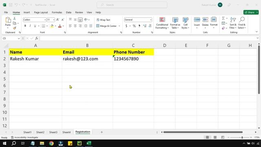This screenshot has height=147, width=261.
Task: Switch to the Page Layout tab
Action: (41, 12)
